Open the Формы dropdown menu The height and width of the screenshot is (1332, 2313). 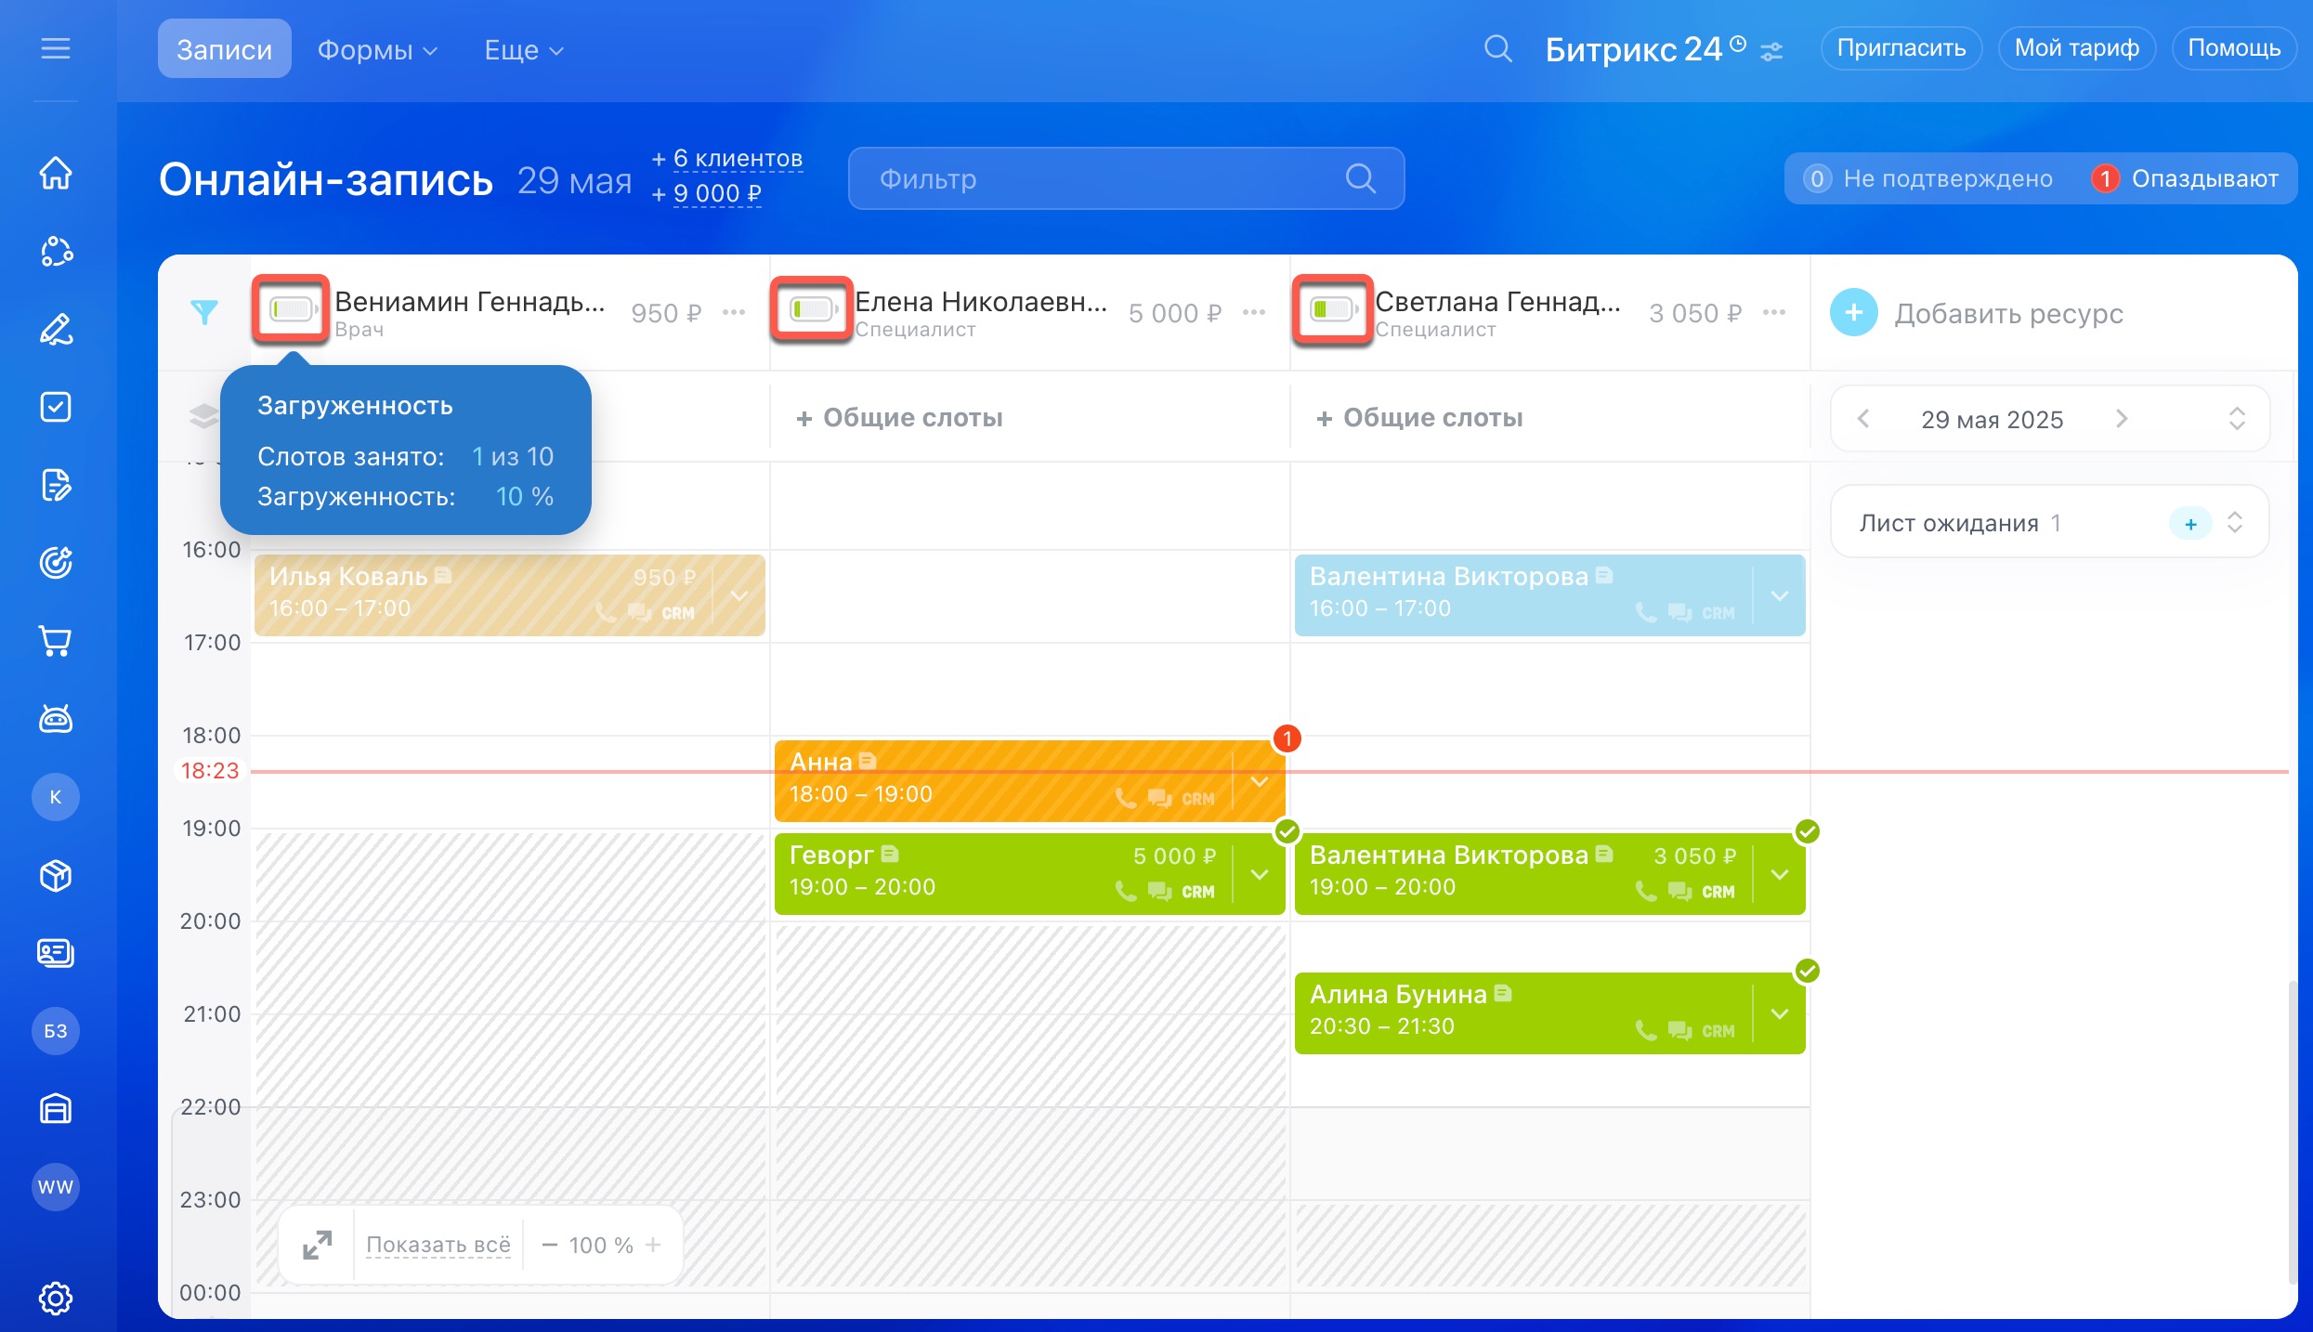tap(377, 50)
